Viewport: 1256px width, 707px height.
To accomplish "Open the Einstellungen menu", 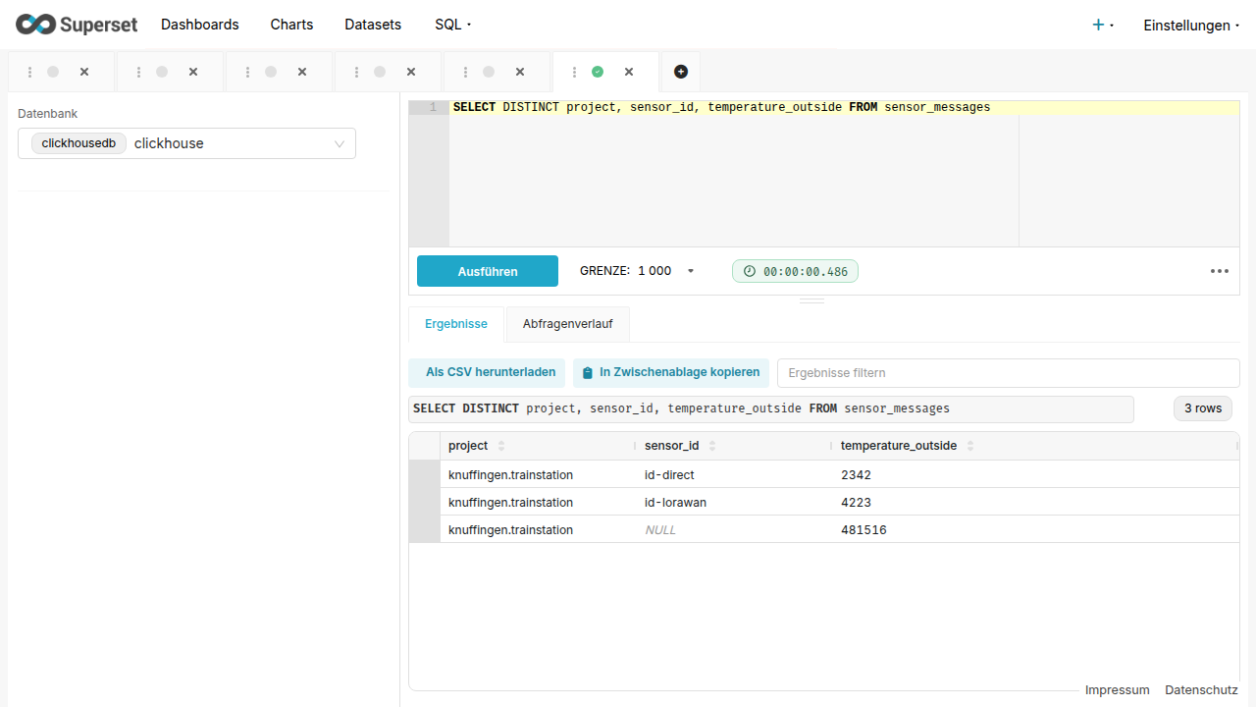I will click(x=1190, y=26).
